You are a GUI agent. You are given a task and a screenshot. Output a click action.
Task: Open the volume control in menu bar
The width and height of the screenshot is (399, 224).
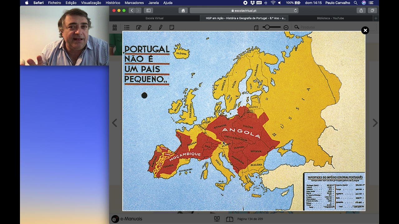click(x=279, y=3)
